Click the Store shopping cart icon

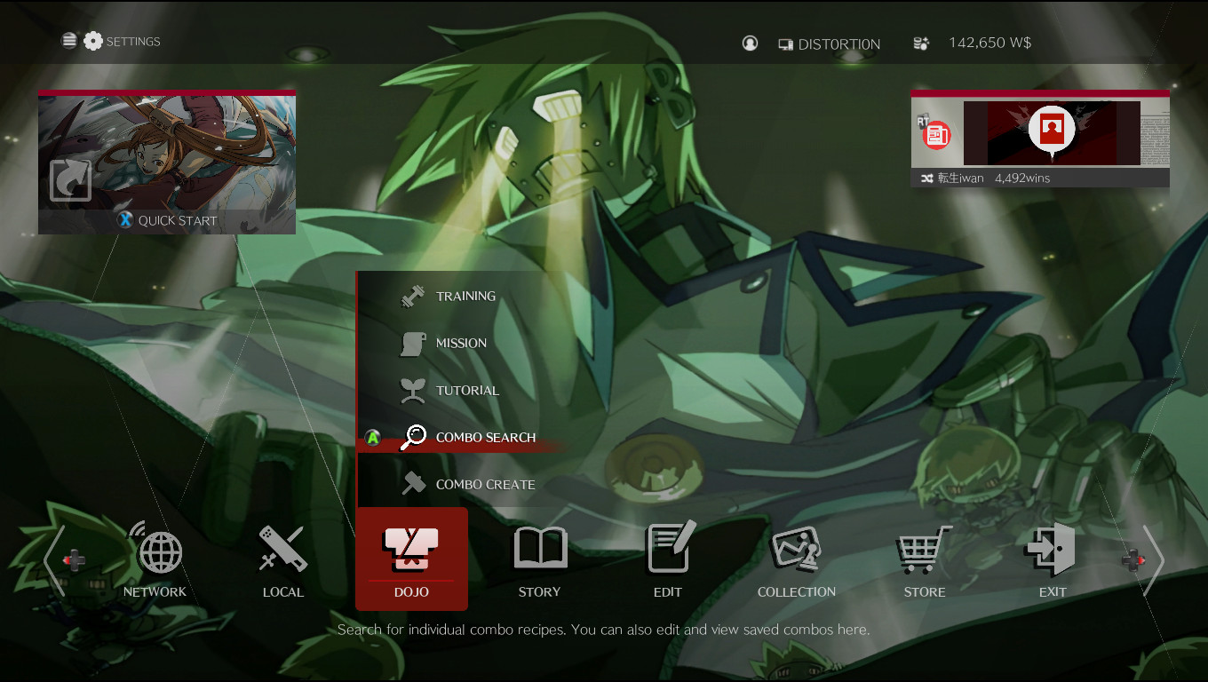[924, 549]
